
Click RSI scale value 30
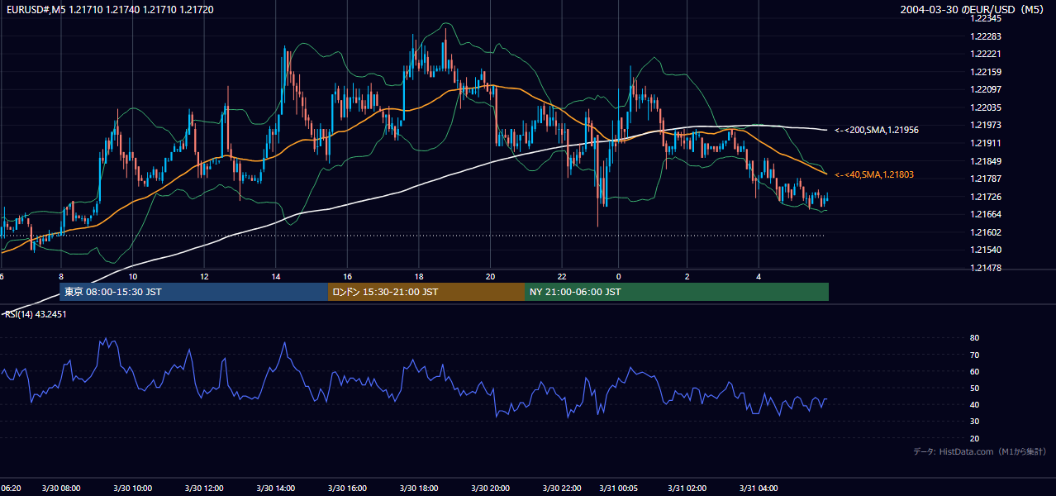974,421
